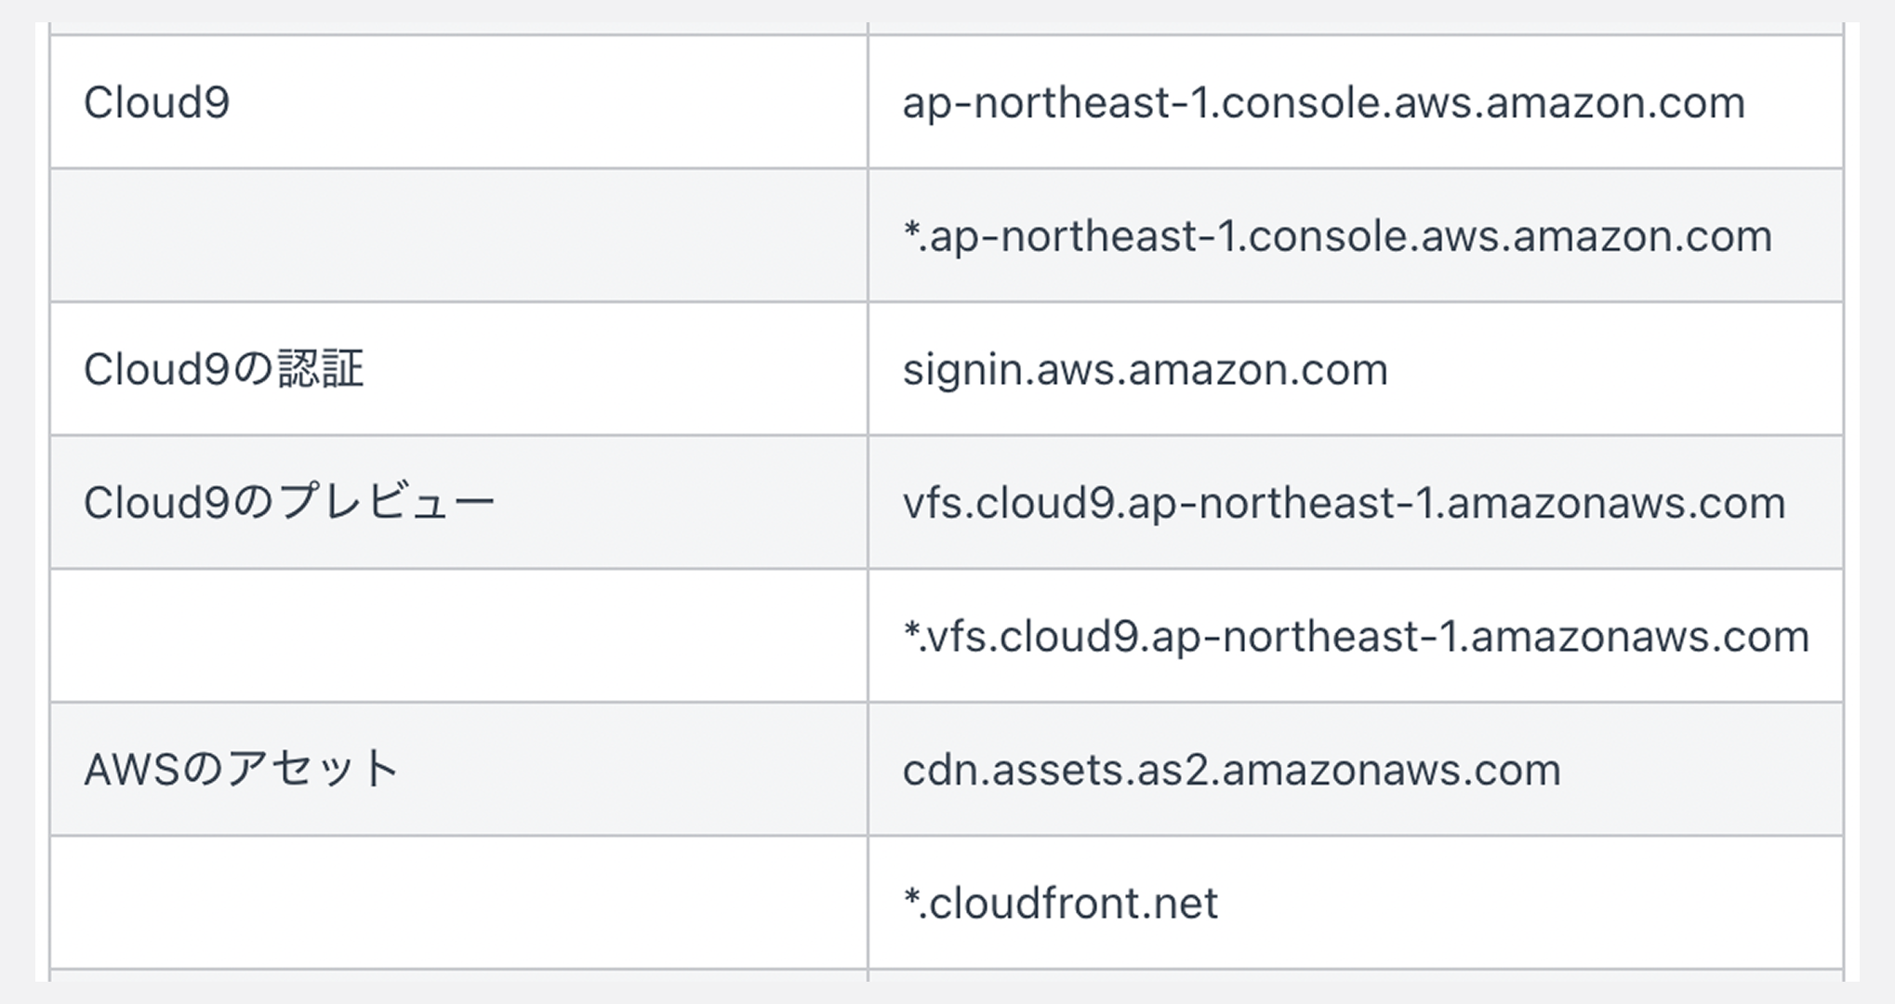
Task: Click empty label cell beside *.ap-northeast-1.console entry
Action: pyautogui.click(x=459, y=236)
